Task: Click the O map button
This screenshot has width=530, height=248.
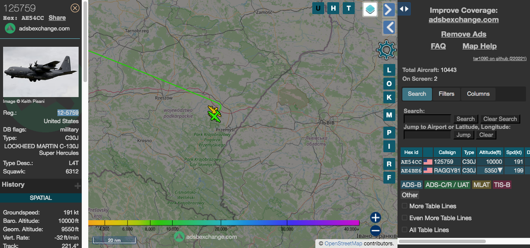Action: point(389,83)
